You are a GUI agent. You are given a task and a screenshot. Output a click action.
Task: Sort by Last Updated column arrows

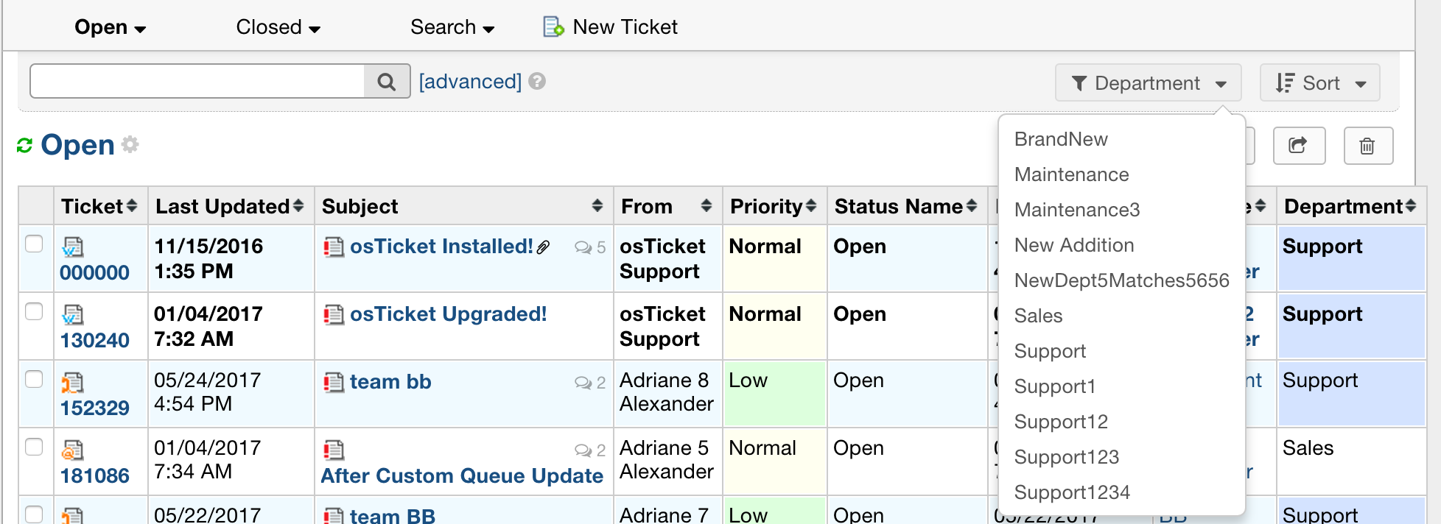tap(298, 206)
